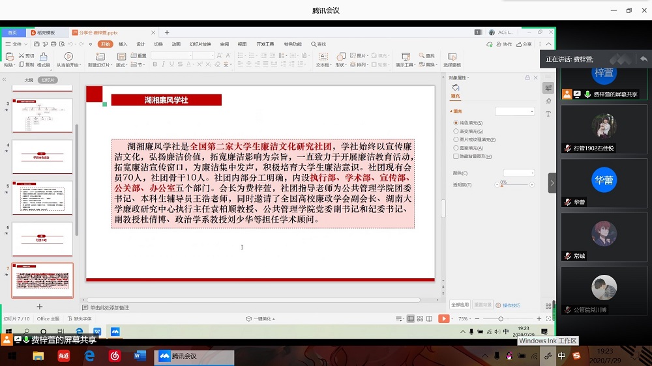
Task: Click the 分享 (Share) button
Action: coord(524,44)
